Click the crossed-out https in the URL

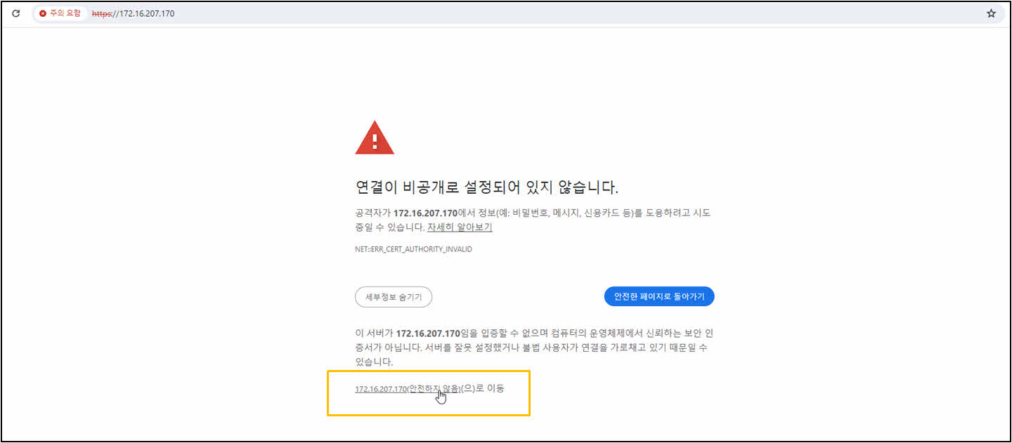[x=101, y=13]
